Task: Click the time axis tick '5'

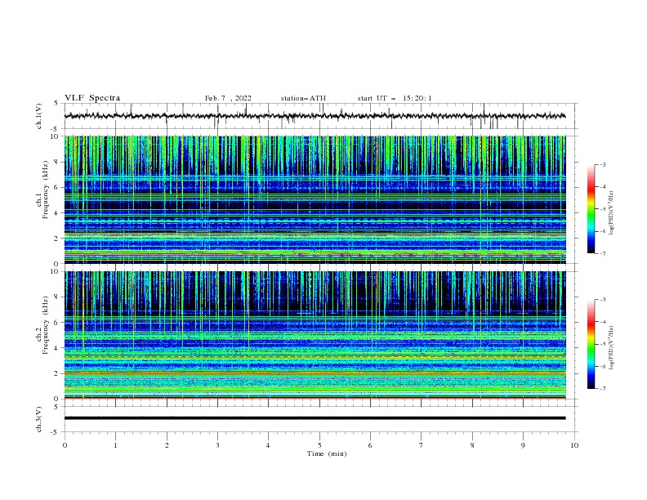Action: click(319, 445)
